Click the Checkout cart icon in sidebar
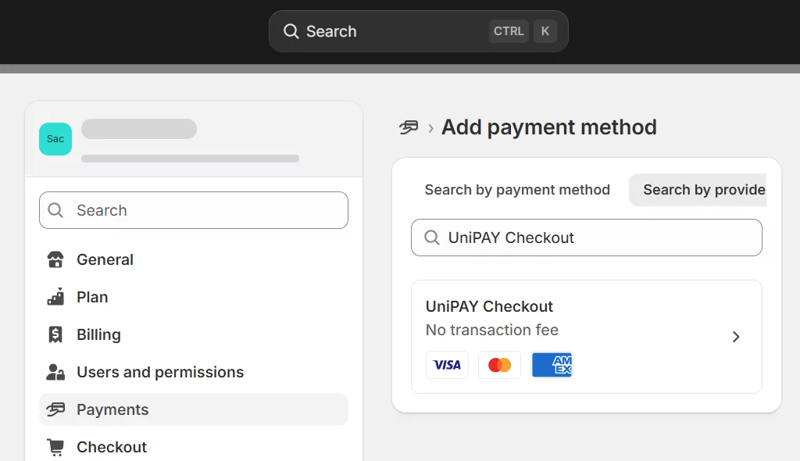800x461 pixels. point(55,447)
